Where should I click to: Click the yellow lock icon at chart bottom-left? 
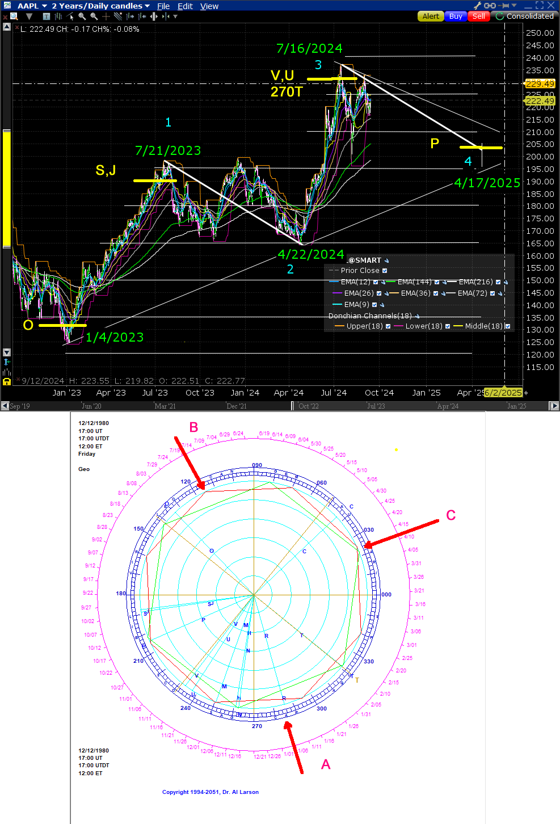point(7,381)
